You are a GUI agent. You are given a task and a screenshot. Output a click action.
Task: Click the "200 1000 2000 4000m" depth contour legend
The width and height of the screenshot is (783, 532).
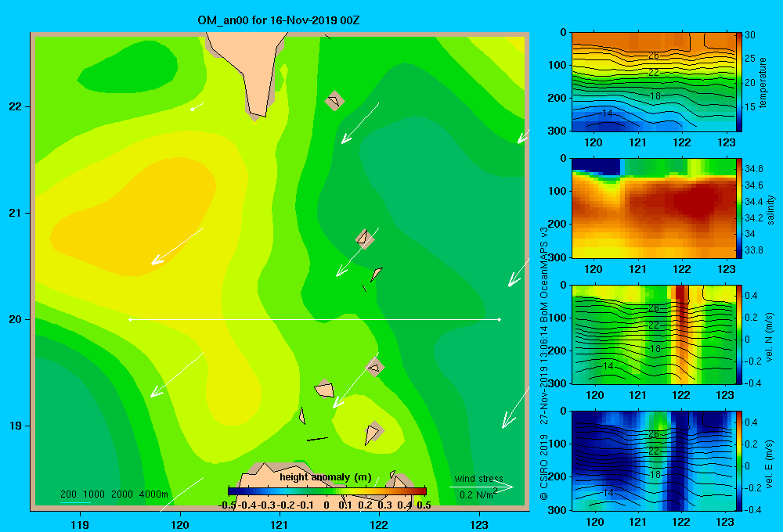coord(114,494)
